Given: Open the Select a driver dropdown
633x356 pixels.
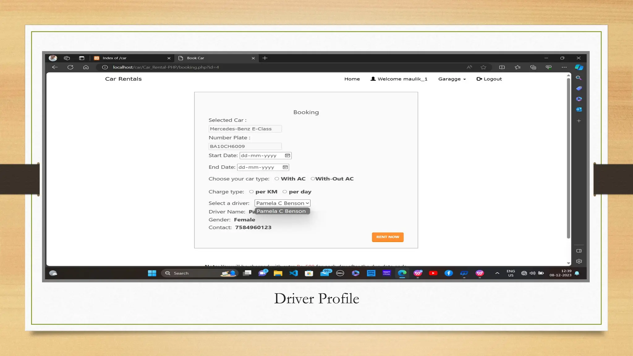Looking at the screenshot, I should (283, 203).
